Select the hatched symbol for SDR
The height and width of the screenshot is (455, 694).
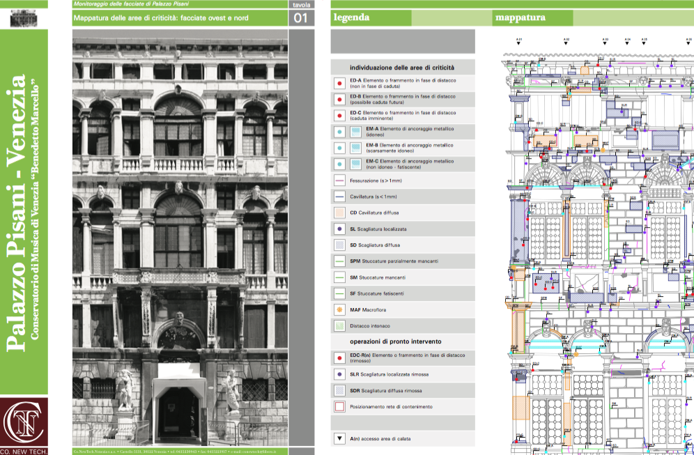tap(339, 390)
